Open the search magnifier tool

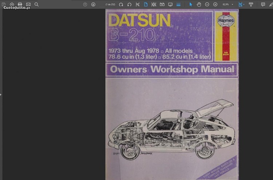pyautogui.click(x=36, y=4)
